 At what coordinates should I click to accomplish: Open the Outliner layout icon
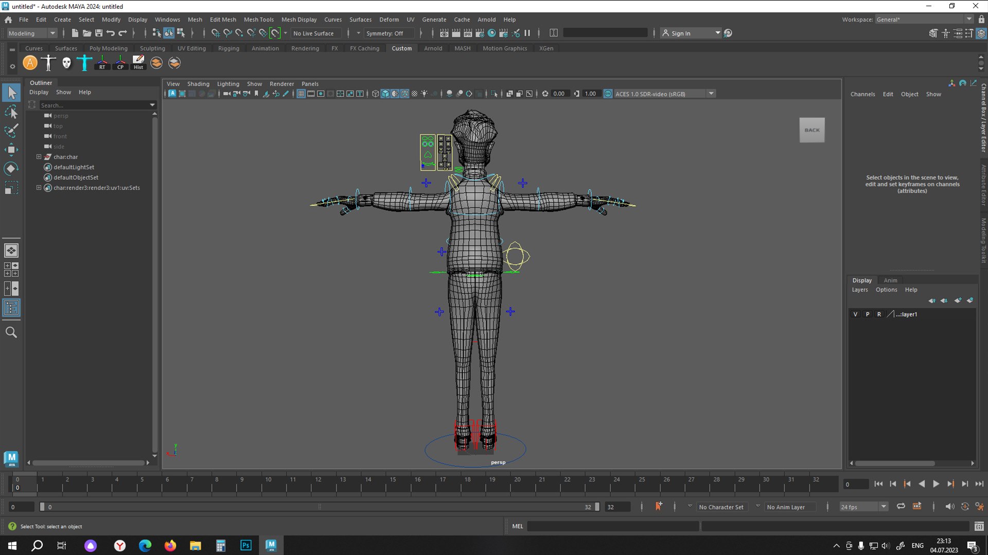click(11, 308)
